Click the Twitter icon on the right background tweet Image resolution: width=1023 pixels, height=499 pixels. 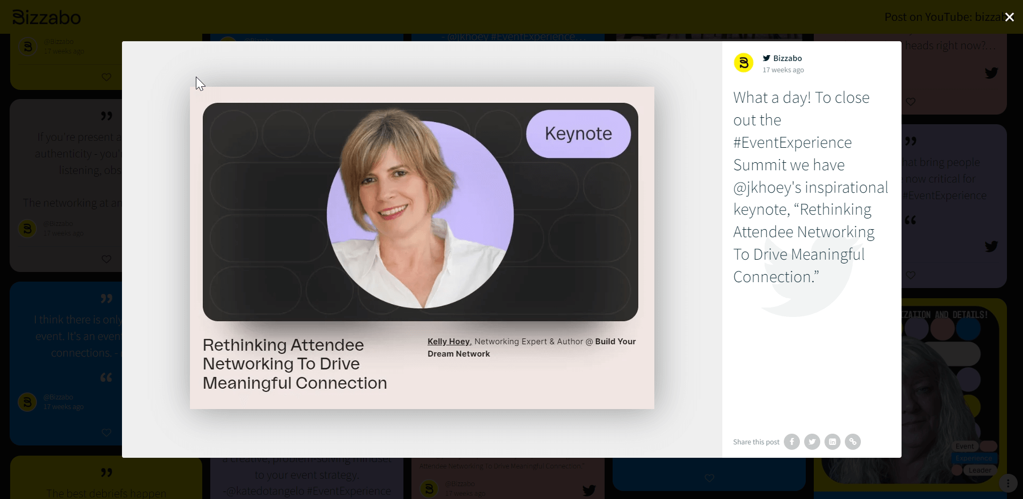click(x=991, y=73)
